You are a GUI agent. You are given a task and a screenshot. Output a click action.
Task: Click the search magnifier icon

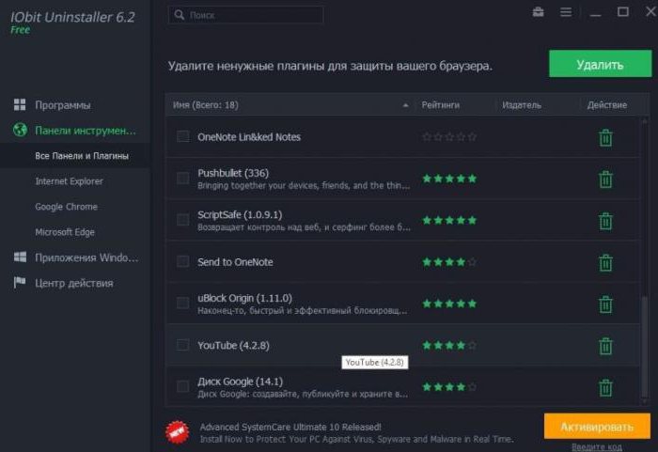coord(180,15)
